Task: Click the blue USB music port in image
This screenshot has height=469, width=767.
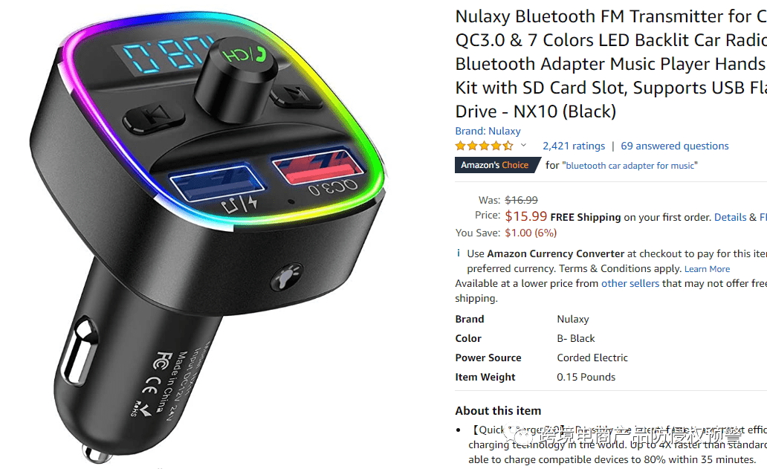Action: [218, 182]
